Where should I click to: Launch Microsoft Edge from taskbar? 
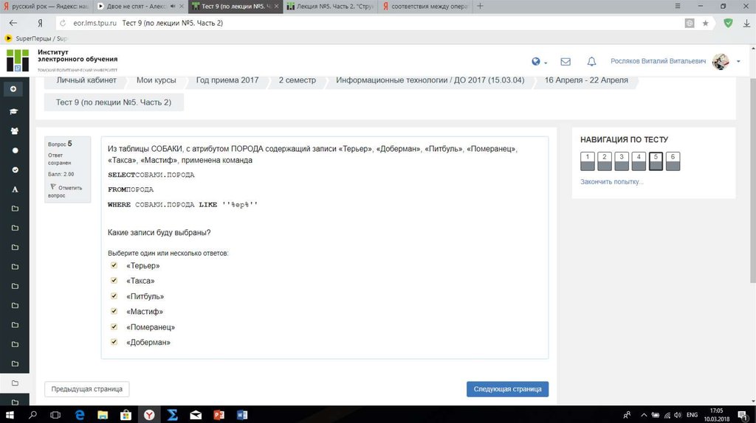[80, 415]
